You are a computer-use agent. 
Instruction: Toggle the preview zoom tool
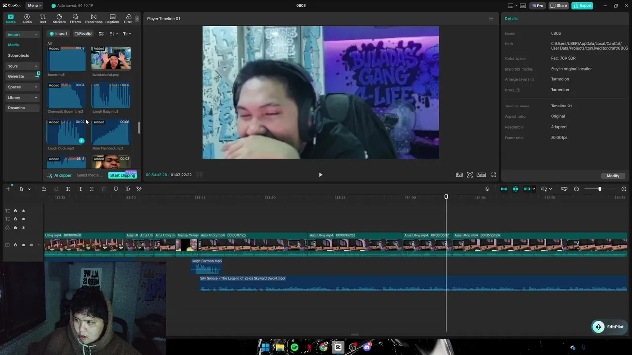click(x=470, y=175)
